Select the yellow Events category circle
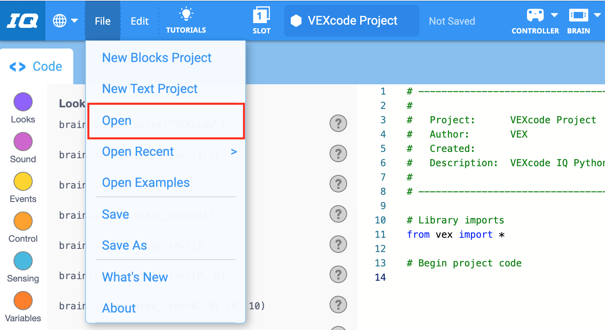Viewport: 605px width, 330px height. click(x=23, y=181)
